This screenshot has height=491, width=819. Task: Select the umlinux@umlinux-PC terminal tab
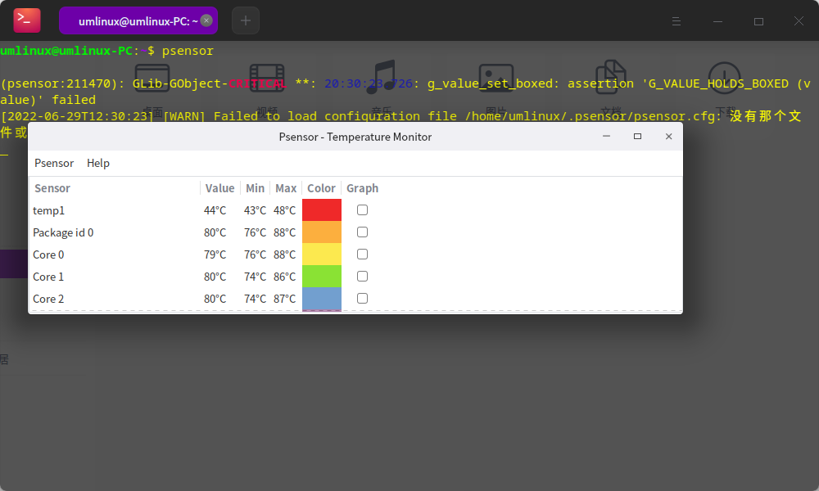tap(138, 20)
